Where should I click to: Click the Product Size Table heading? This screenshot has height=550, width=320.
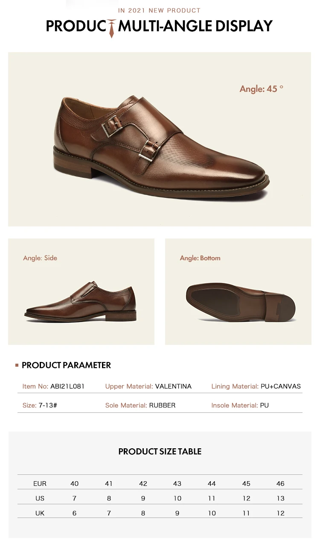(160, 451)
